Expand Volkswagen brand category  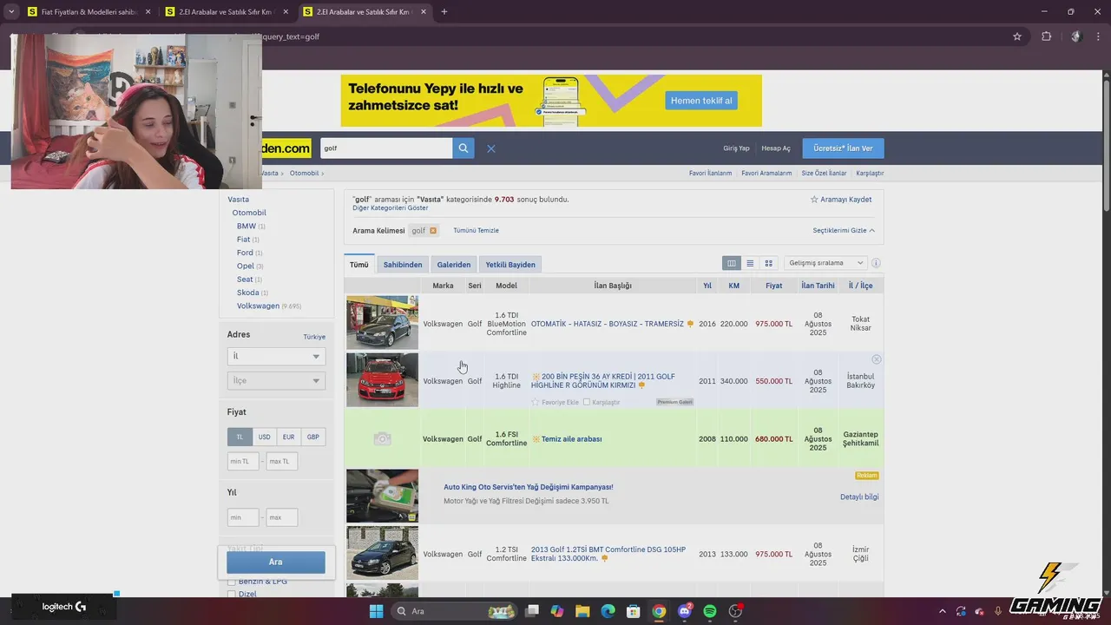[x=258, y=306]
